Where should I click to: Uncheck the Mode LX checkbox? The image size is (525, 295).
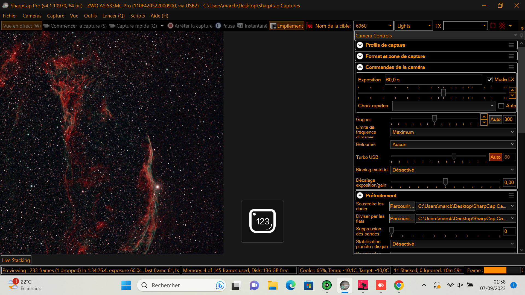[489, 79]
